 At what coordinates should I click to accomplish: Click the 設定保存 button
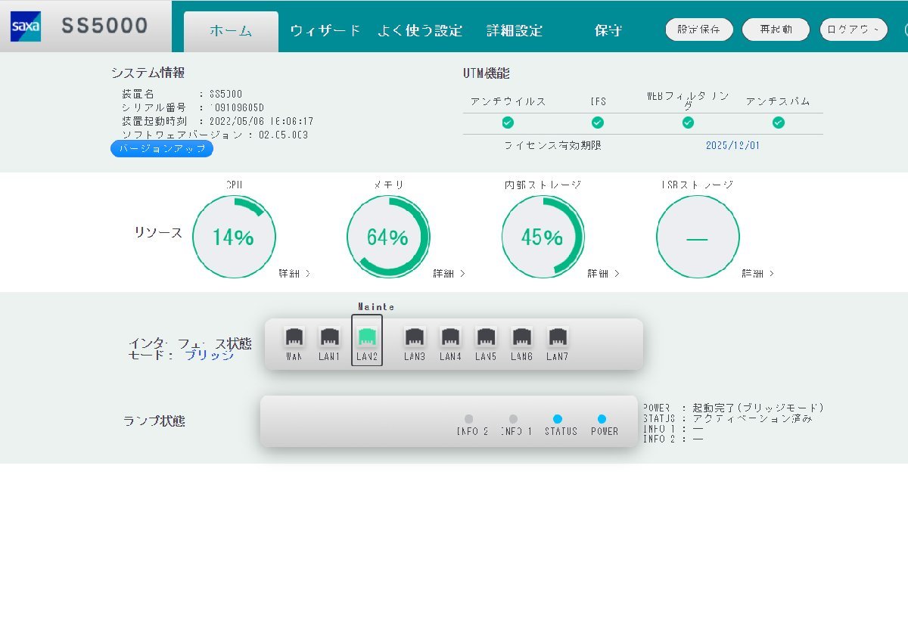(699, 29)
